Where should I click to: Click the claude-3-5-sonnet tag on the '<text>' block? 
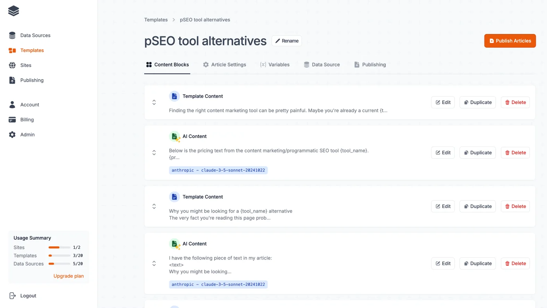(x=218, y=285)
